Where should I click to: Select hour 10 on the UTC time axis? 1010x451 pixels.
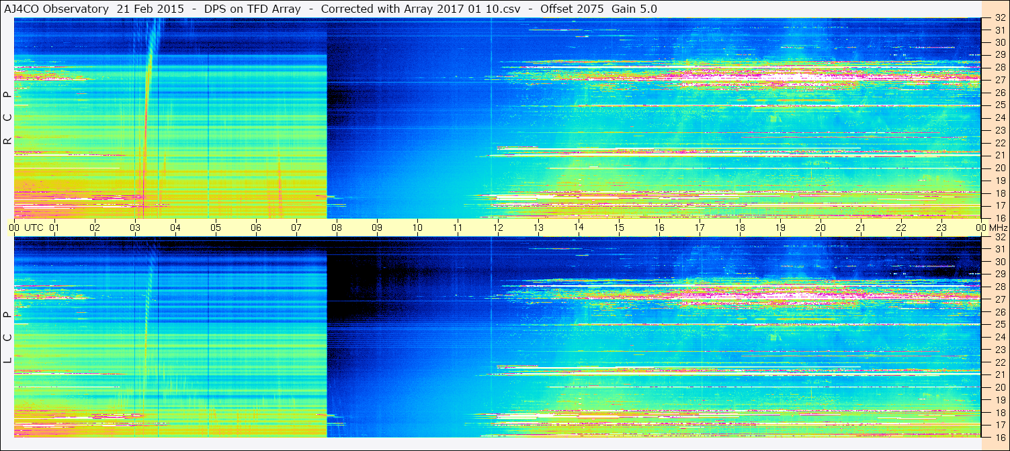(417, 228)
